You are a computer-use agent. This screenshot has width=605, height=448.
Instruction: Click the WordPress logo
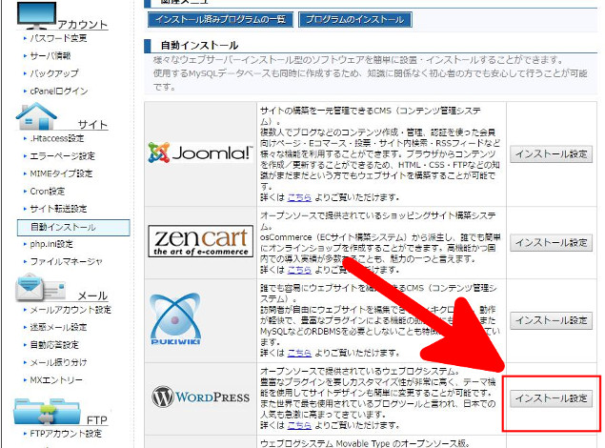pyautogui.click(x=201, y=397)
